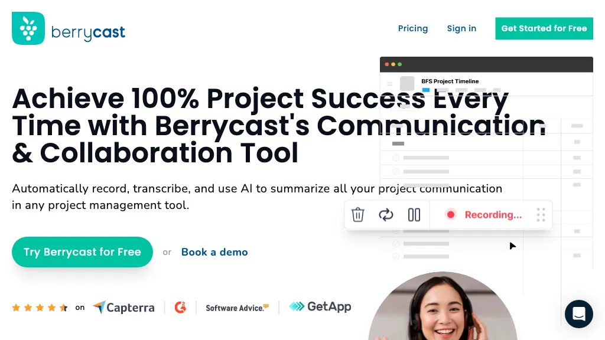Click the Software Advice logo
Image resolution: width=605 pixels, height=340 pixels.
(237, 308)
